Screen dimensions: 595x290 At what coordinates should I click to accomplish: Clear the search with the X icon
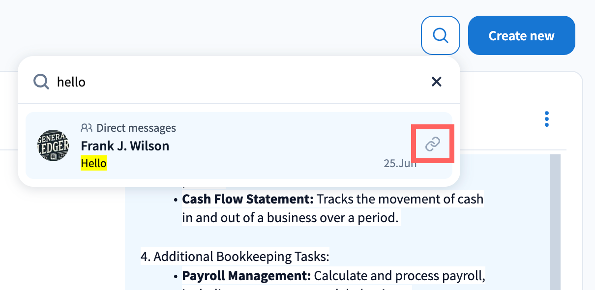point(436,82)
